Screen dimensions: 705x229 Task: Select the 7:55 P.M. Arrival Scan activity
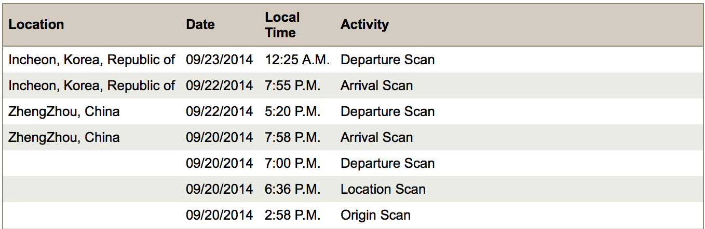tap(376, 85)
